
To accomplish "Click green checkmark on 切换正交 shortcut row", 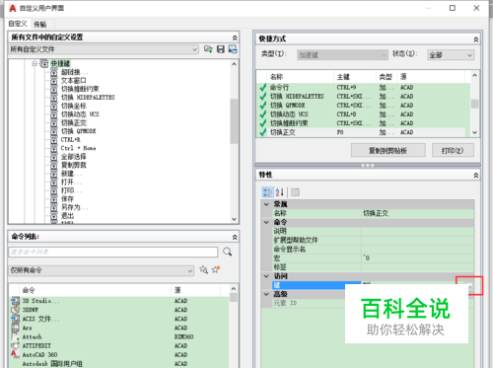I will coord(262,132).
